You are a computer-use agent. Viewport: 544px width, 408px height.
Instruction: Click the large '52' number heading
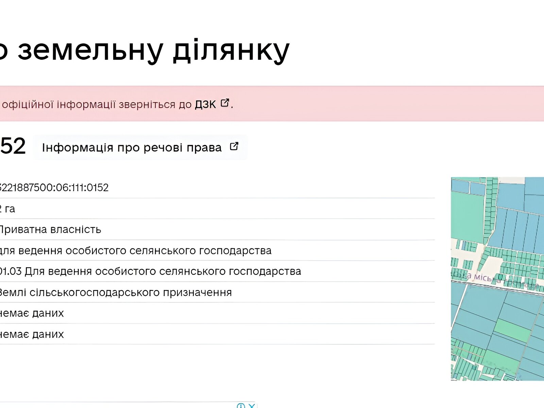coord(13,146)
